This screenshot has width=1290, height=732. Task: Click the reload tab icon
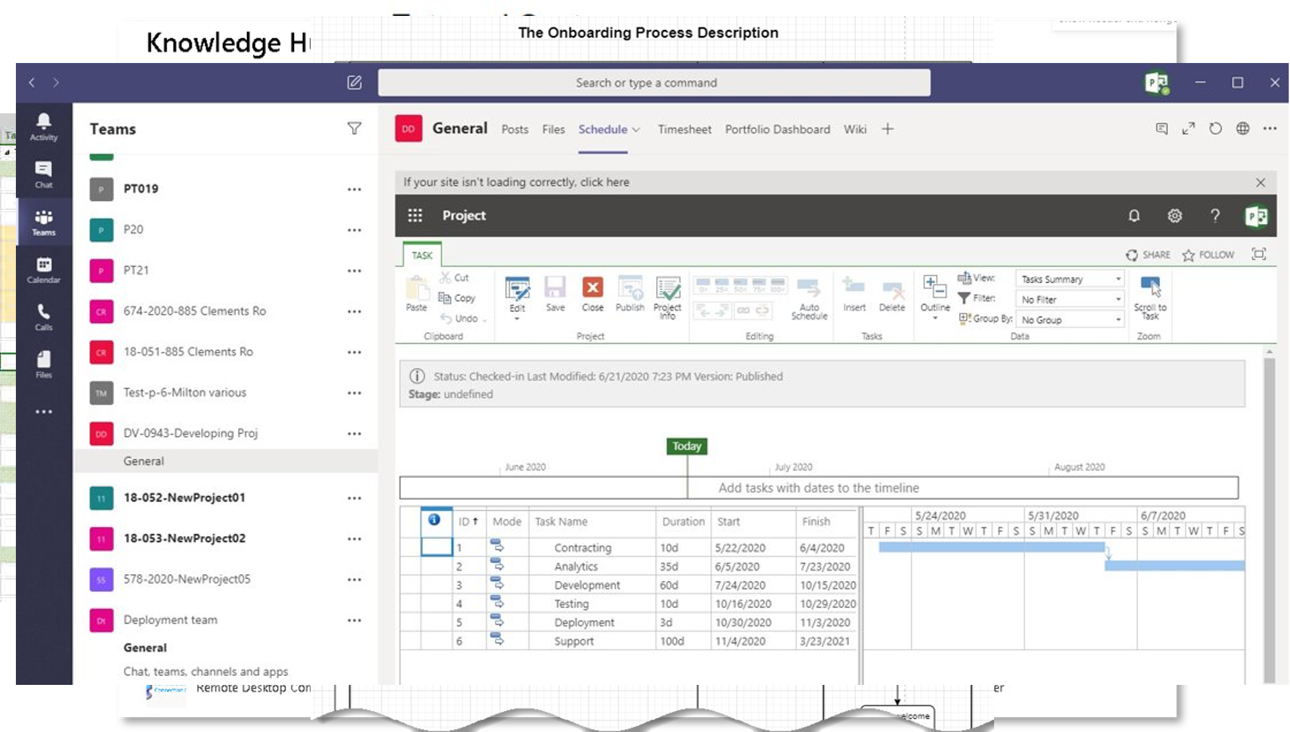point(1215,129)
